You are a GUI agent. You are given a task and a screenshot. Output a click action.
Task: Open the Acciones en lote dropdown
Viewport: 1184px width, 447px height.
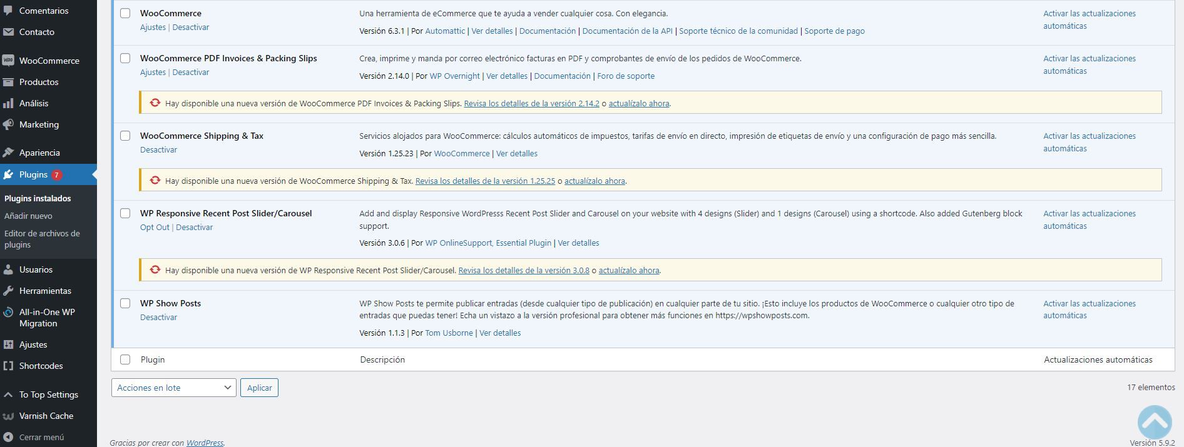[174, 388]
